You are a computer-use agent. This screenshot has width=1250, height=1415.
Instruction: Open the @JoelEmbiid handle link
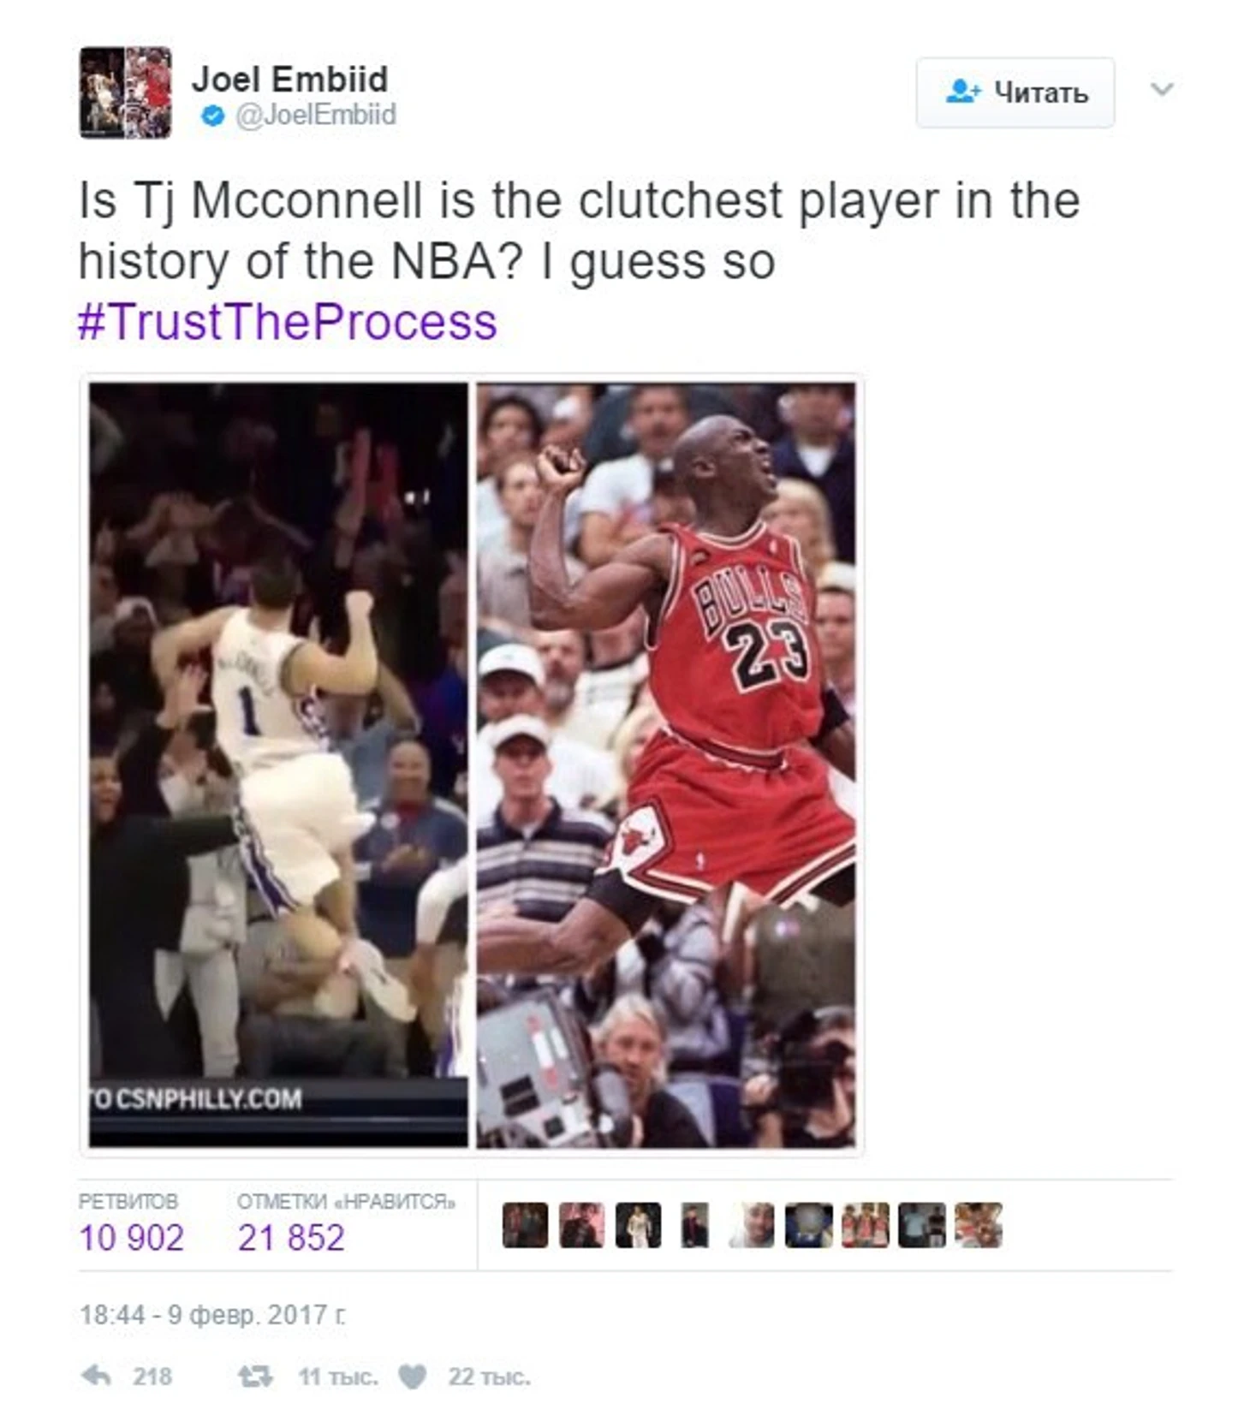point(316,115)
